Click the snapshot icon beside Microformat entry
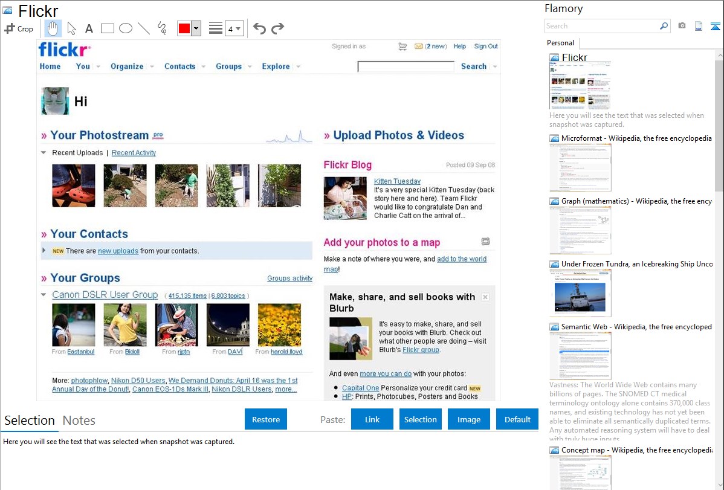 coord(554,138)
